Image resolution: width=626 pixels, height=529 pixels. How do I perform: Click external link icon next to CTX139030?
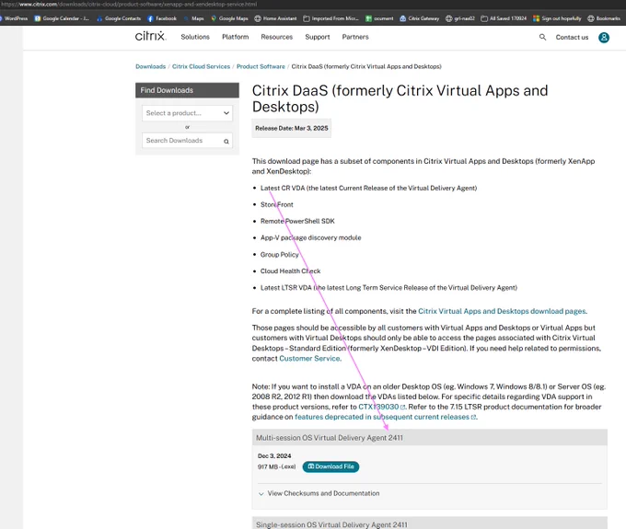[x=402, y=408]
